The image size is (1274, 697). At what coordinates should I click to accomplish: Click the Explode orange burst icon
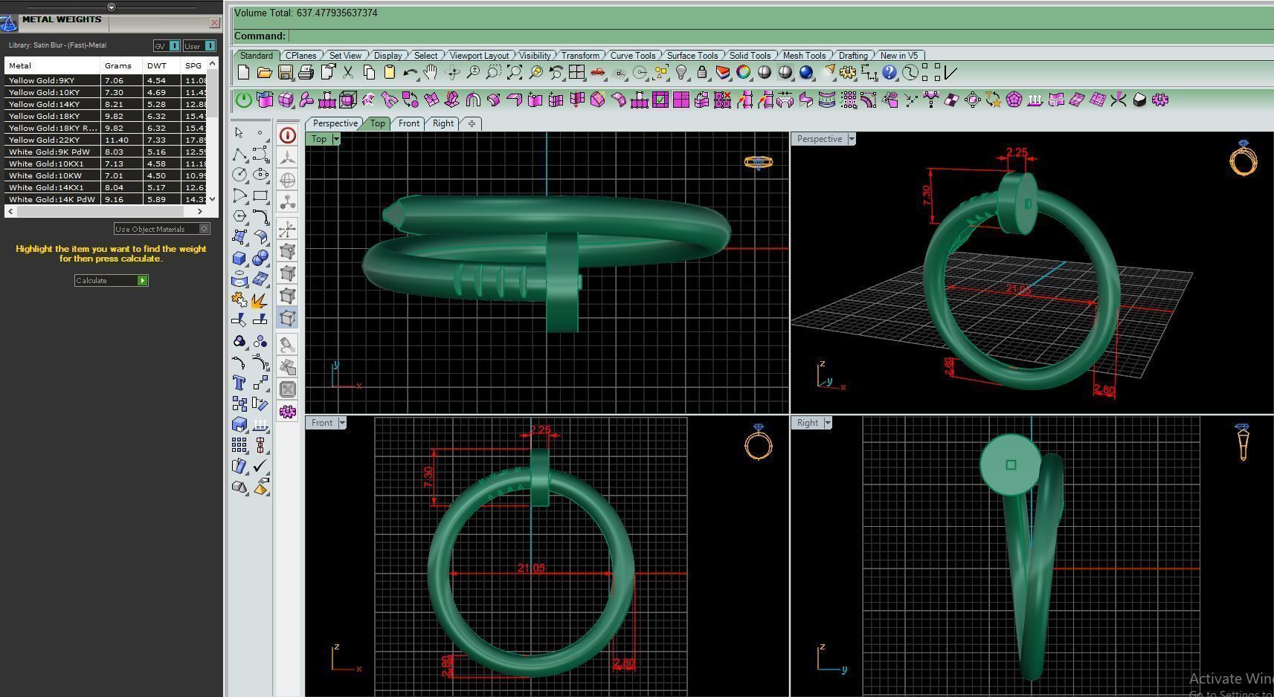click(x=260, y=299)
